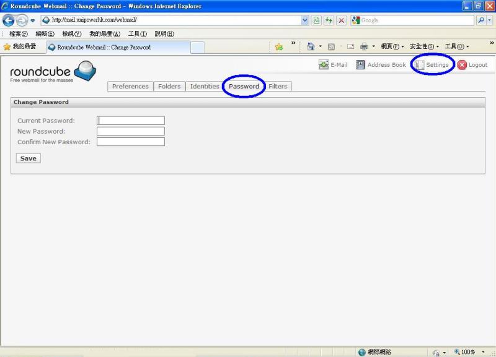Open the 檢視(V) menu
This screenshot has height=357, width=496.
coord(72,34)
